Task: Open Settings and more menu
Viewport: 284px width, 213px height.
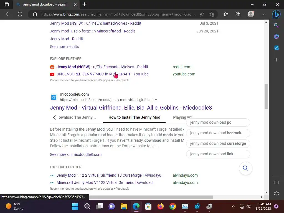Action: 263,14
